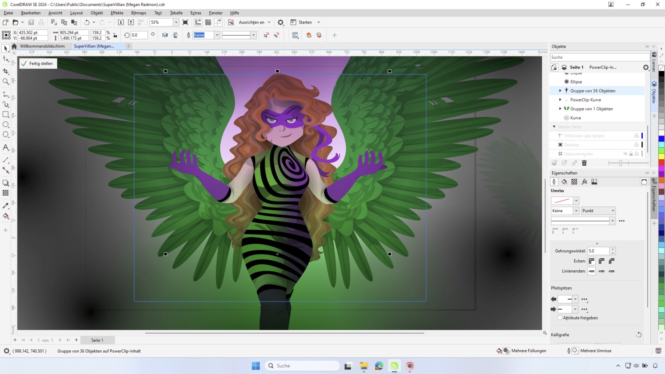Image resolution: width=665 pixels, height=374 pixels.
Task: Select the Shape tool below the pick arrow
Action: pyautogui.click(x=5, y=58)
